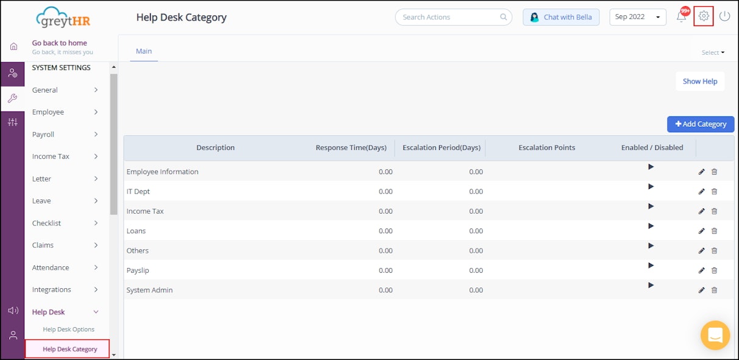Delete the Loans category using the trash icon

tap(714, 230)
